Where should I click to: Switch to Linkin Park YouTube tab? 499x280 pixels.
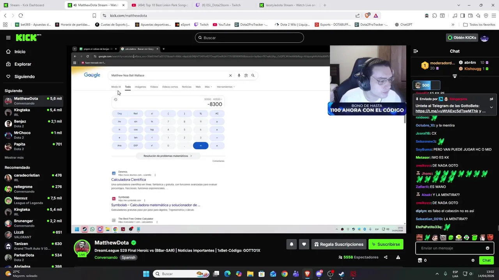pyautogui.click(x=160, y=5)
